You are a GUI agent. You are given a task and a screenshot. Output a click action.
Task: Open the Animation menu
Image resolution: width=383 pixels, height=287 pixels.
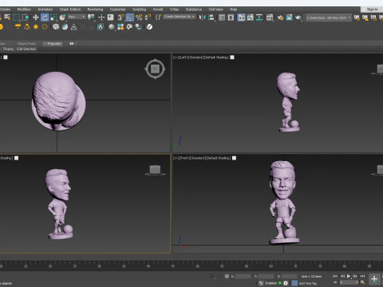(45, 10)
